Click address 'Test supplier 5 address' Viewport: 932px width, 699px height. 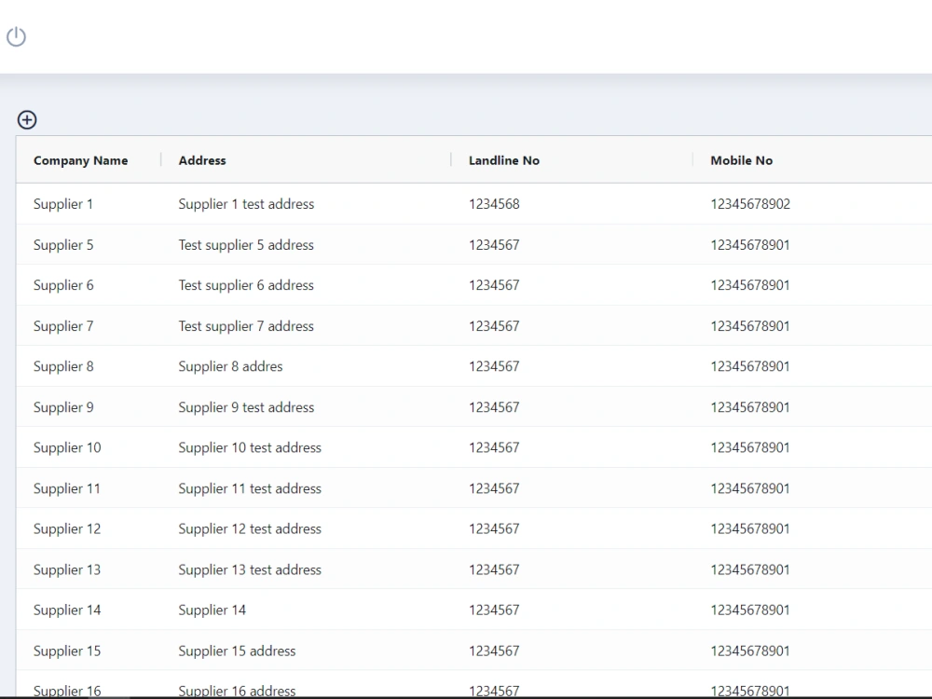click(246, 245)
